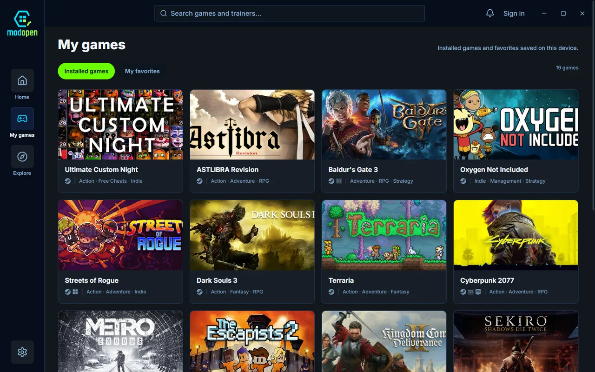Select the Streets of Rogue cover image
This screenshot has width=595, height=372.
[120, 235]
